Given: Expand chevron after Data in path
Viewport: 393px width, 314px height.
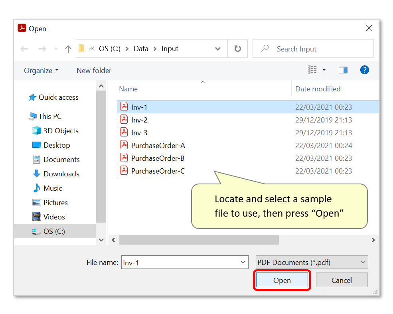Looking at the screenshot, I should click(x=155, y=49).
